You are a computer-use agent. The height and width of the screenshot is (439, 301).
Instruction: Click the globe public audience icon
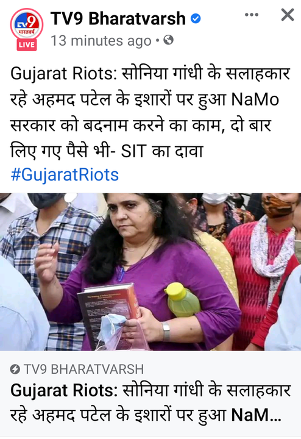(x=168, y=40)
